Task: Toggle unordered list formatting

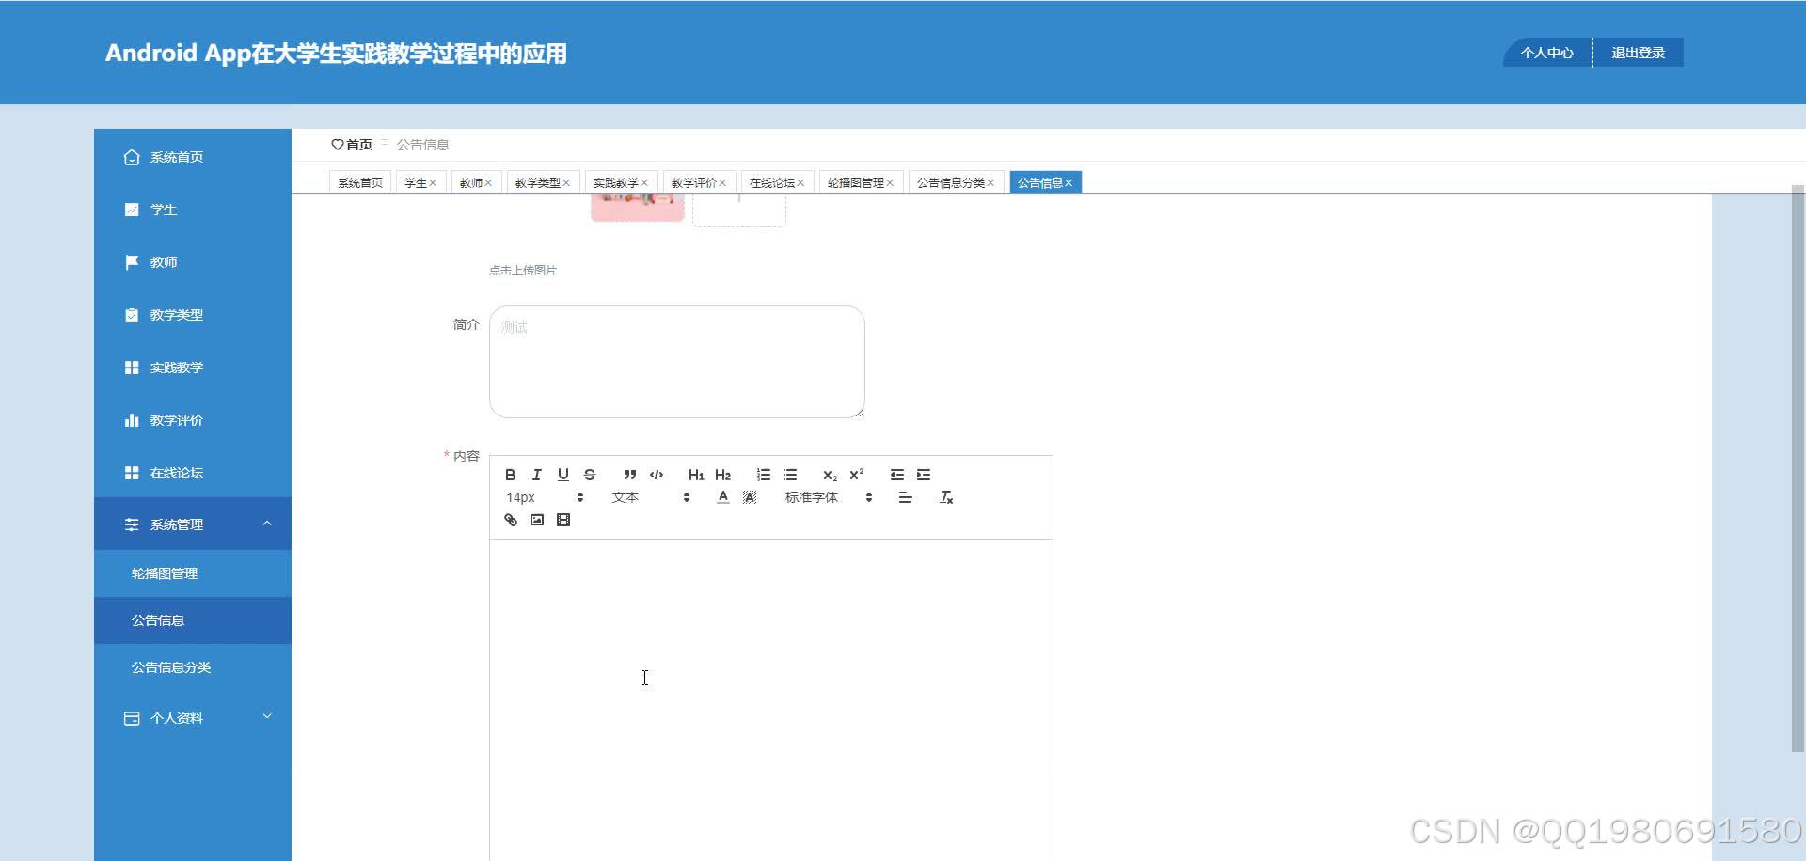Action: [789, 475]
